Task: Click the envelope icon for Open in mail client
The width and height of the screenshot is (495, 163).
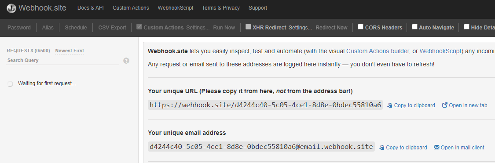Action: 436,148
